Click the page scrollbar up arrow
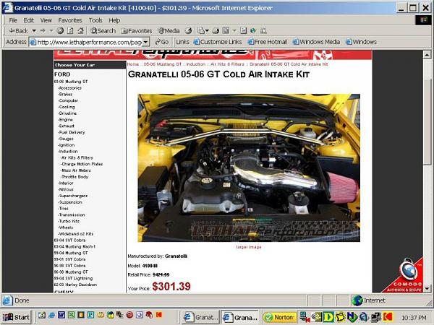Image resolution: width=434 pixels, height=325 pixels. pyautogui.click(x=427, y=55)
